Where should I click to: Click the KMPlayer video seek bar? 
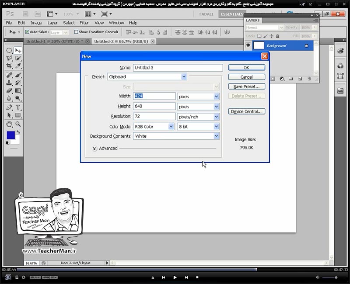click(175, 270)
